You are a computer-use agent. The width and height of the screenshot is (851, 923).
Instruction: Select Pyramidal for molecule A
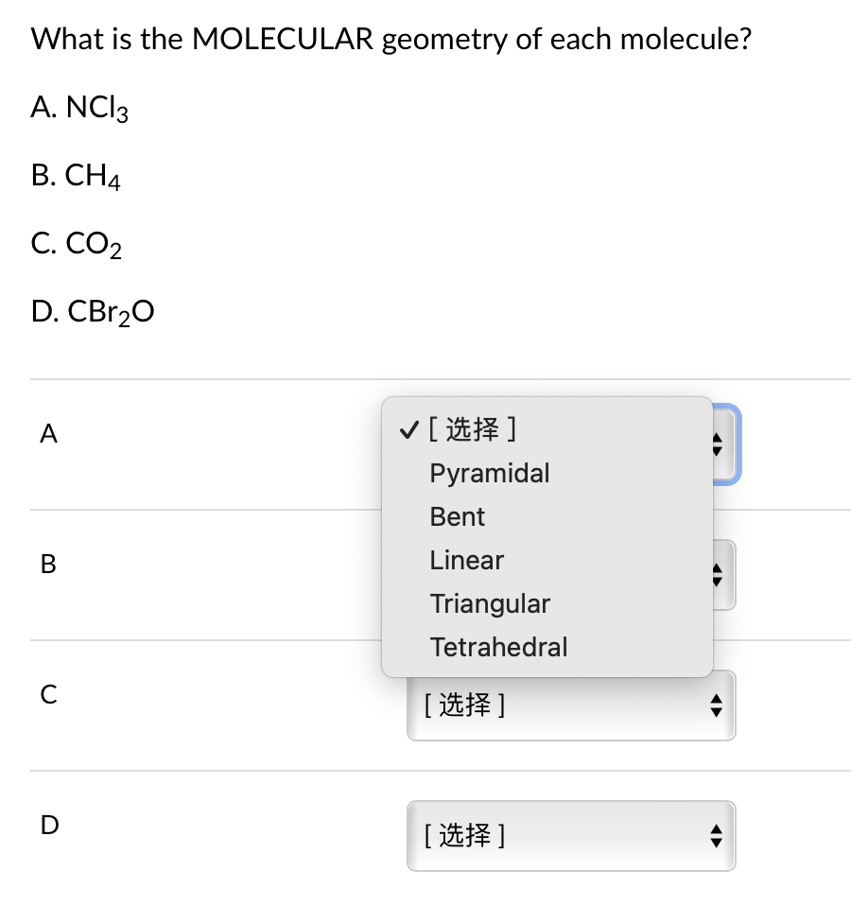click(x=489, y=473)
